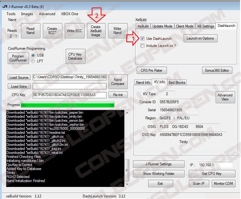Click the source file path field
Screen dimensions: 241x199
coord(69,77)
